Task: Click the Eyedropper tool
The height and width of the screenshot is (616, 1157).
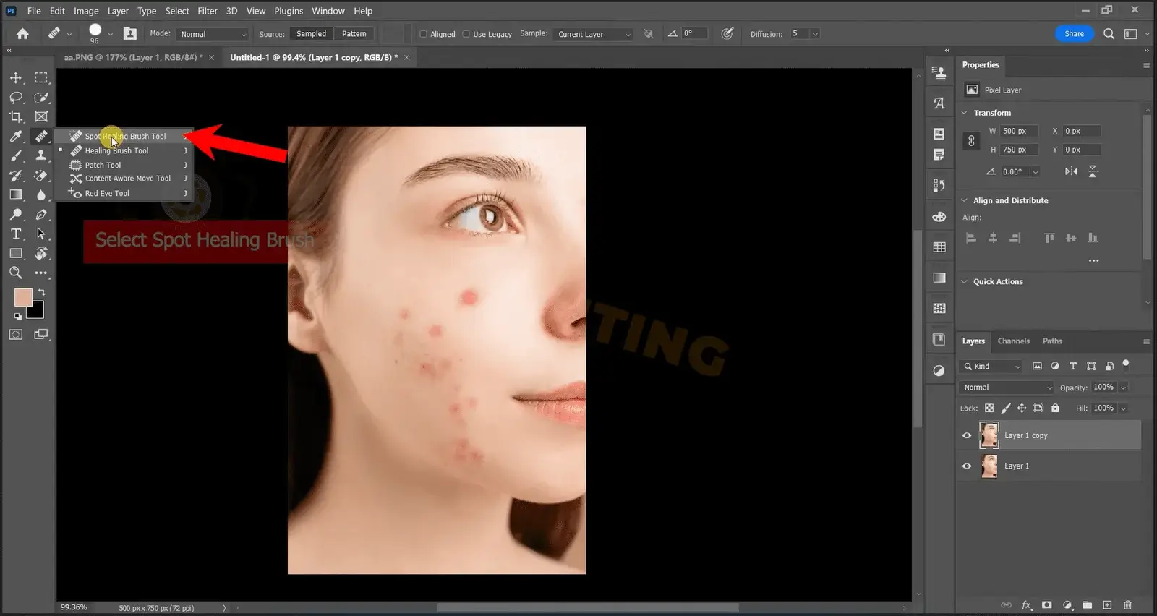Action: pyautogui.click(x=16, y=137)
